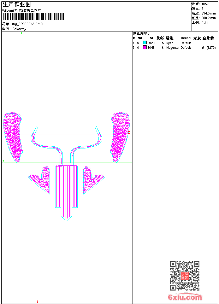Click the scale value 0.31

point(205,23)
